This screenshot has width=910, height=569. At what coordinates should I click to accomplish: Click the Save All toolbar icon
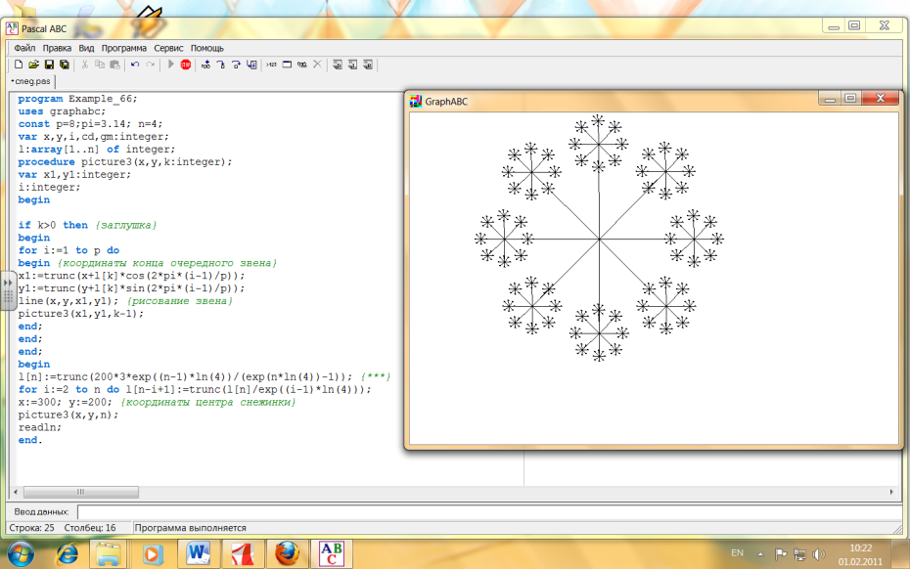(x=64, y=65)
